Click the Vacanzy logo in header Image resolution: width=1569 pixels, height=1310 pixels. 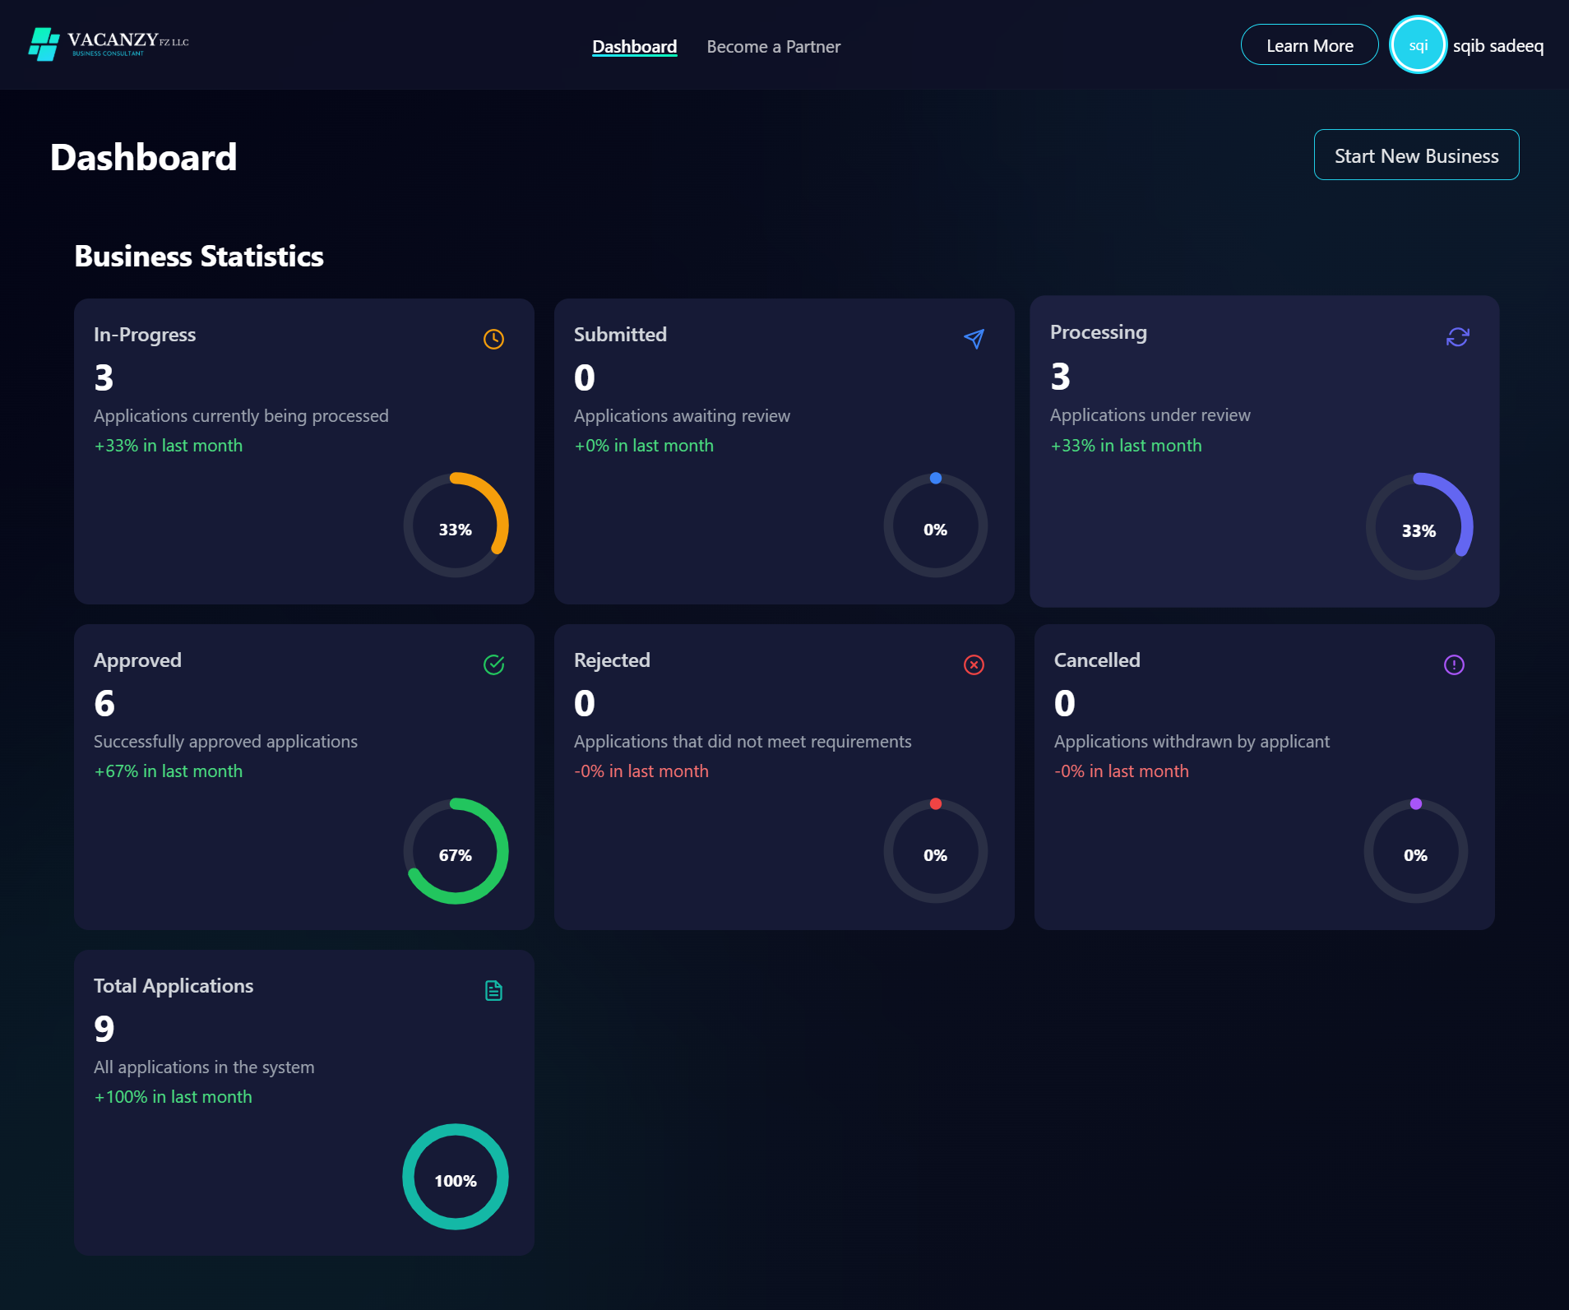tap(109, 44)
